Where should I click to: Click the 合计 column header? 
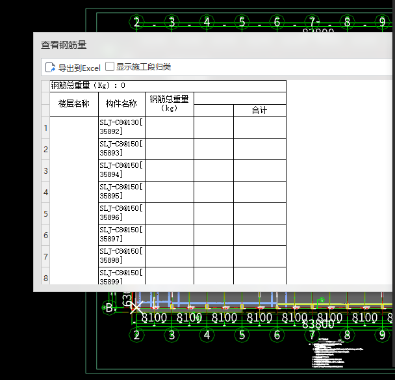(260, 111)
